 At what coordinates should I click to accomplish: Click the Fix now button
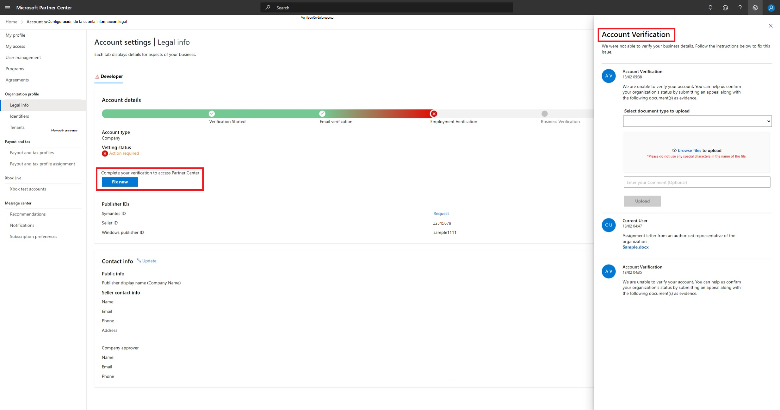click(x=120, y=182)
